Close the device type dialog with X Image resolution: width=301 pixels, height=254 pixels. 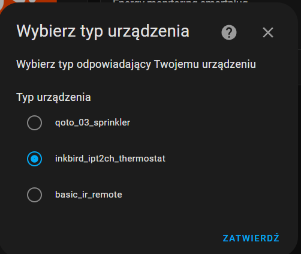click(x=268, y=32)
